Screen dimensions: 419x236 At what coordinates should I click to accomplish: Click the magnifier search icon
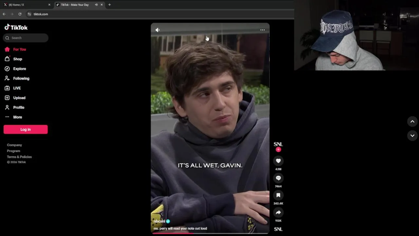pos(7,38)
